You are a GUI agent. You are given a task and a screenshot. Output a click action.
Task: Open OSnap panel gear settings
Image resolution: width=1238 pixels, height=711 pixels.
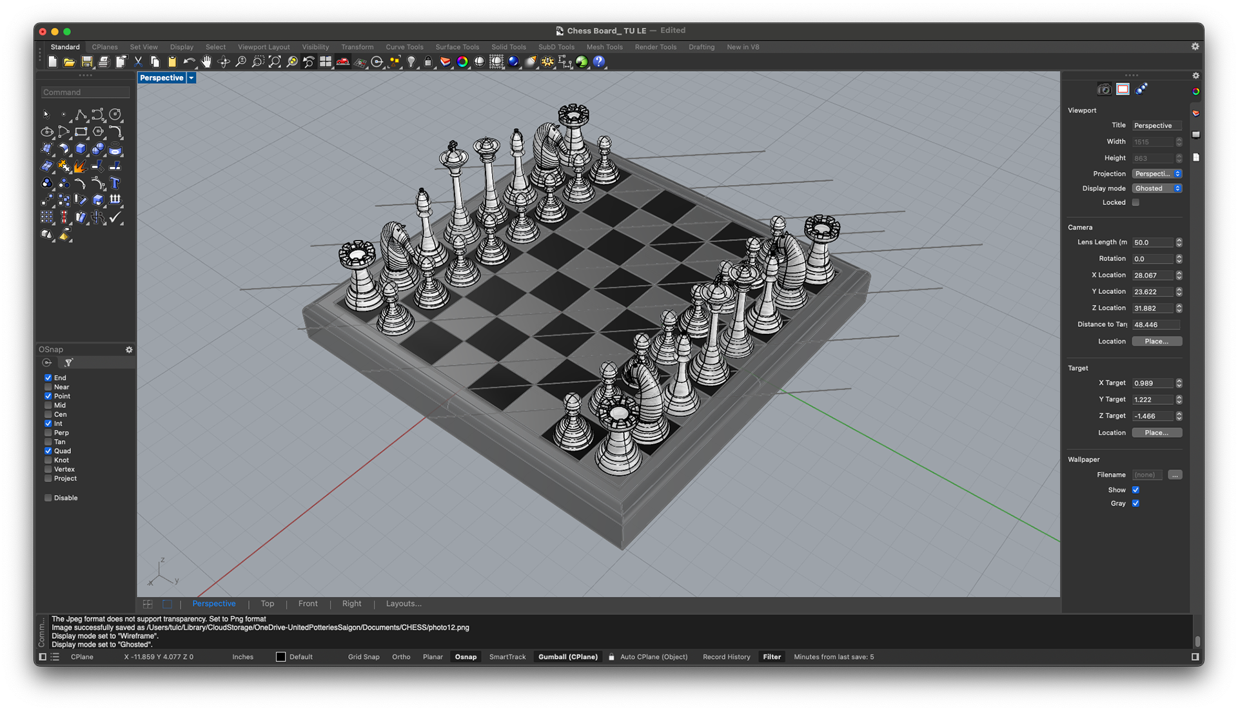coord(129,349)
